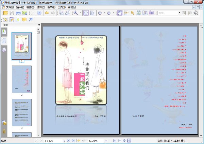Click the magnifier Full Search icon
204x144 pixels.
pyautogui.click(x=196, y=13)
